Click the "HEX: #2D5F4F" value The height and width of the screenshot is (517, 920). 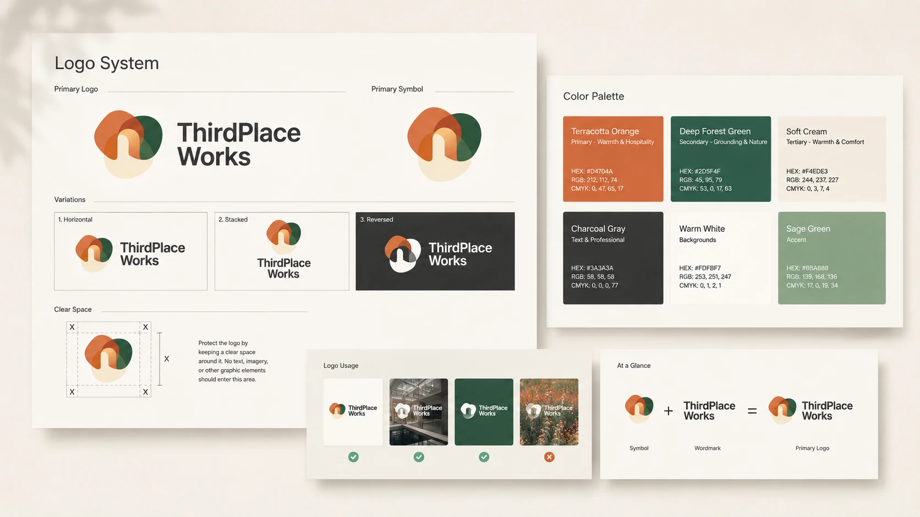pos(700,171)
